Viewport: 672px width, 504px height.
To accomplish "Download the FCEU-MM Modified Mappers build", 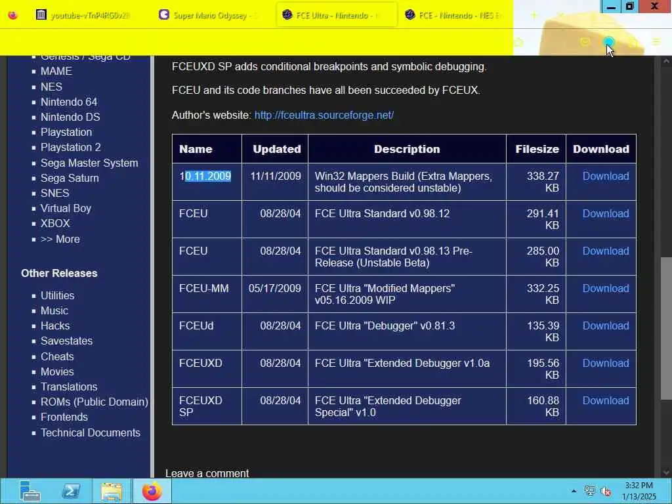I will click(606, 289).
